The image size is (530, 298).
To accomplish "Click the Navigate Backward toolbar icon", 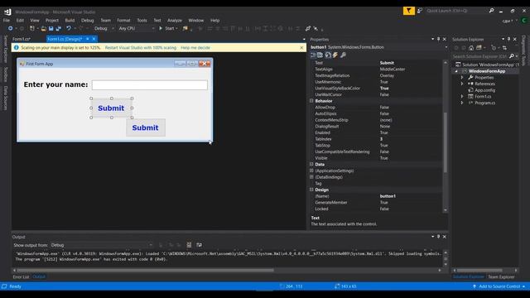I will [x=11, y=29].
